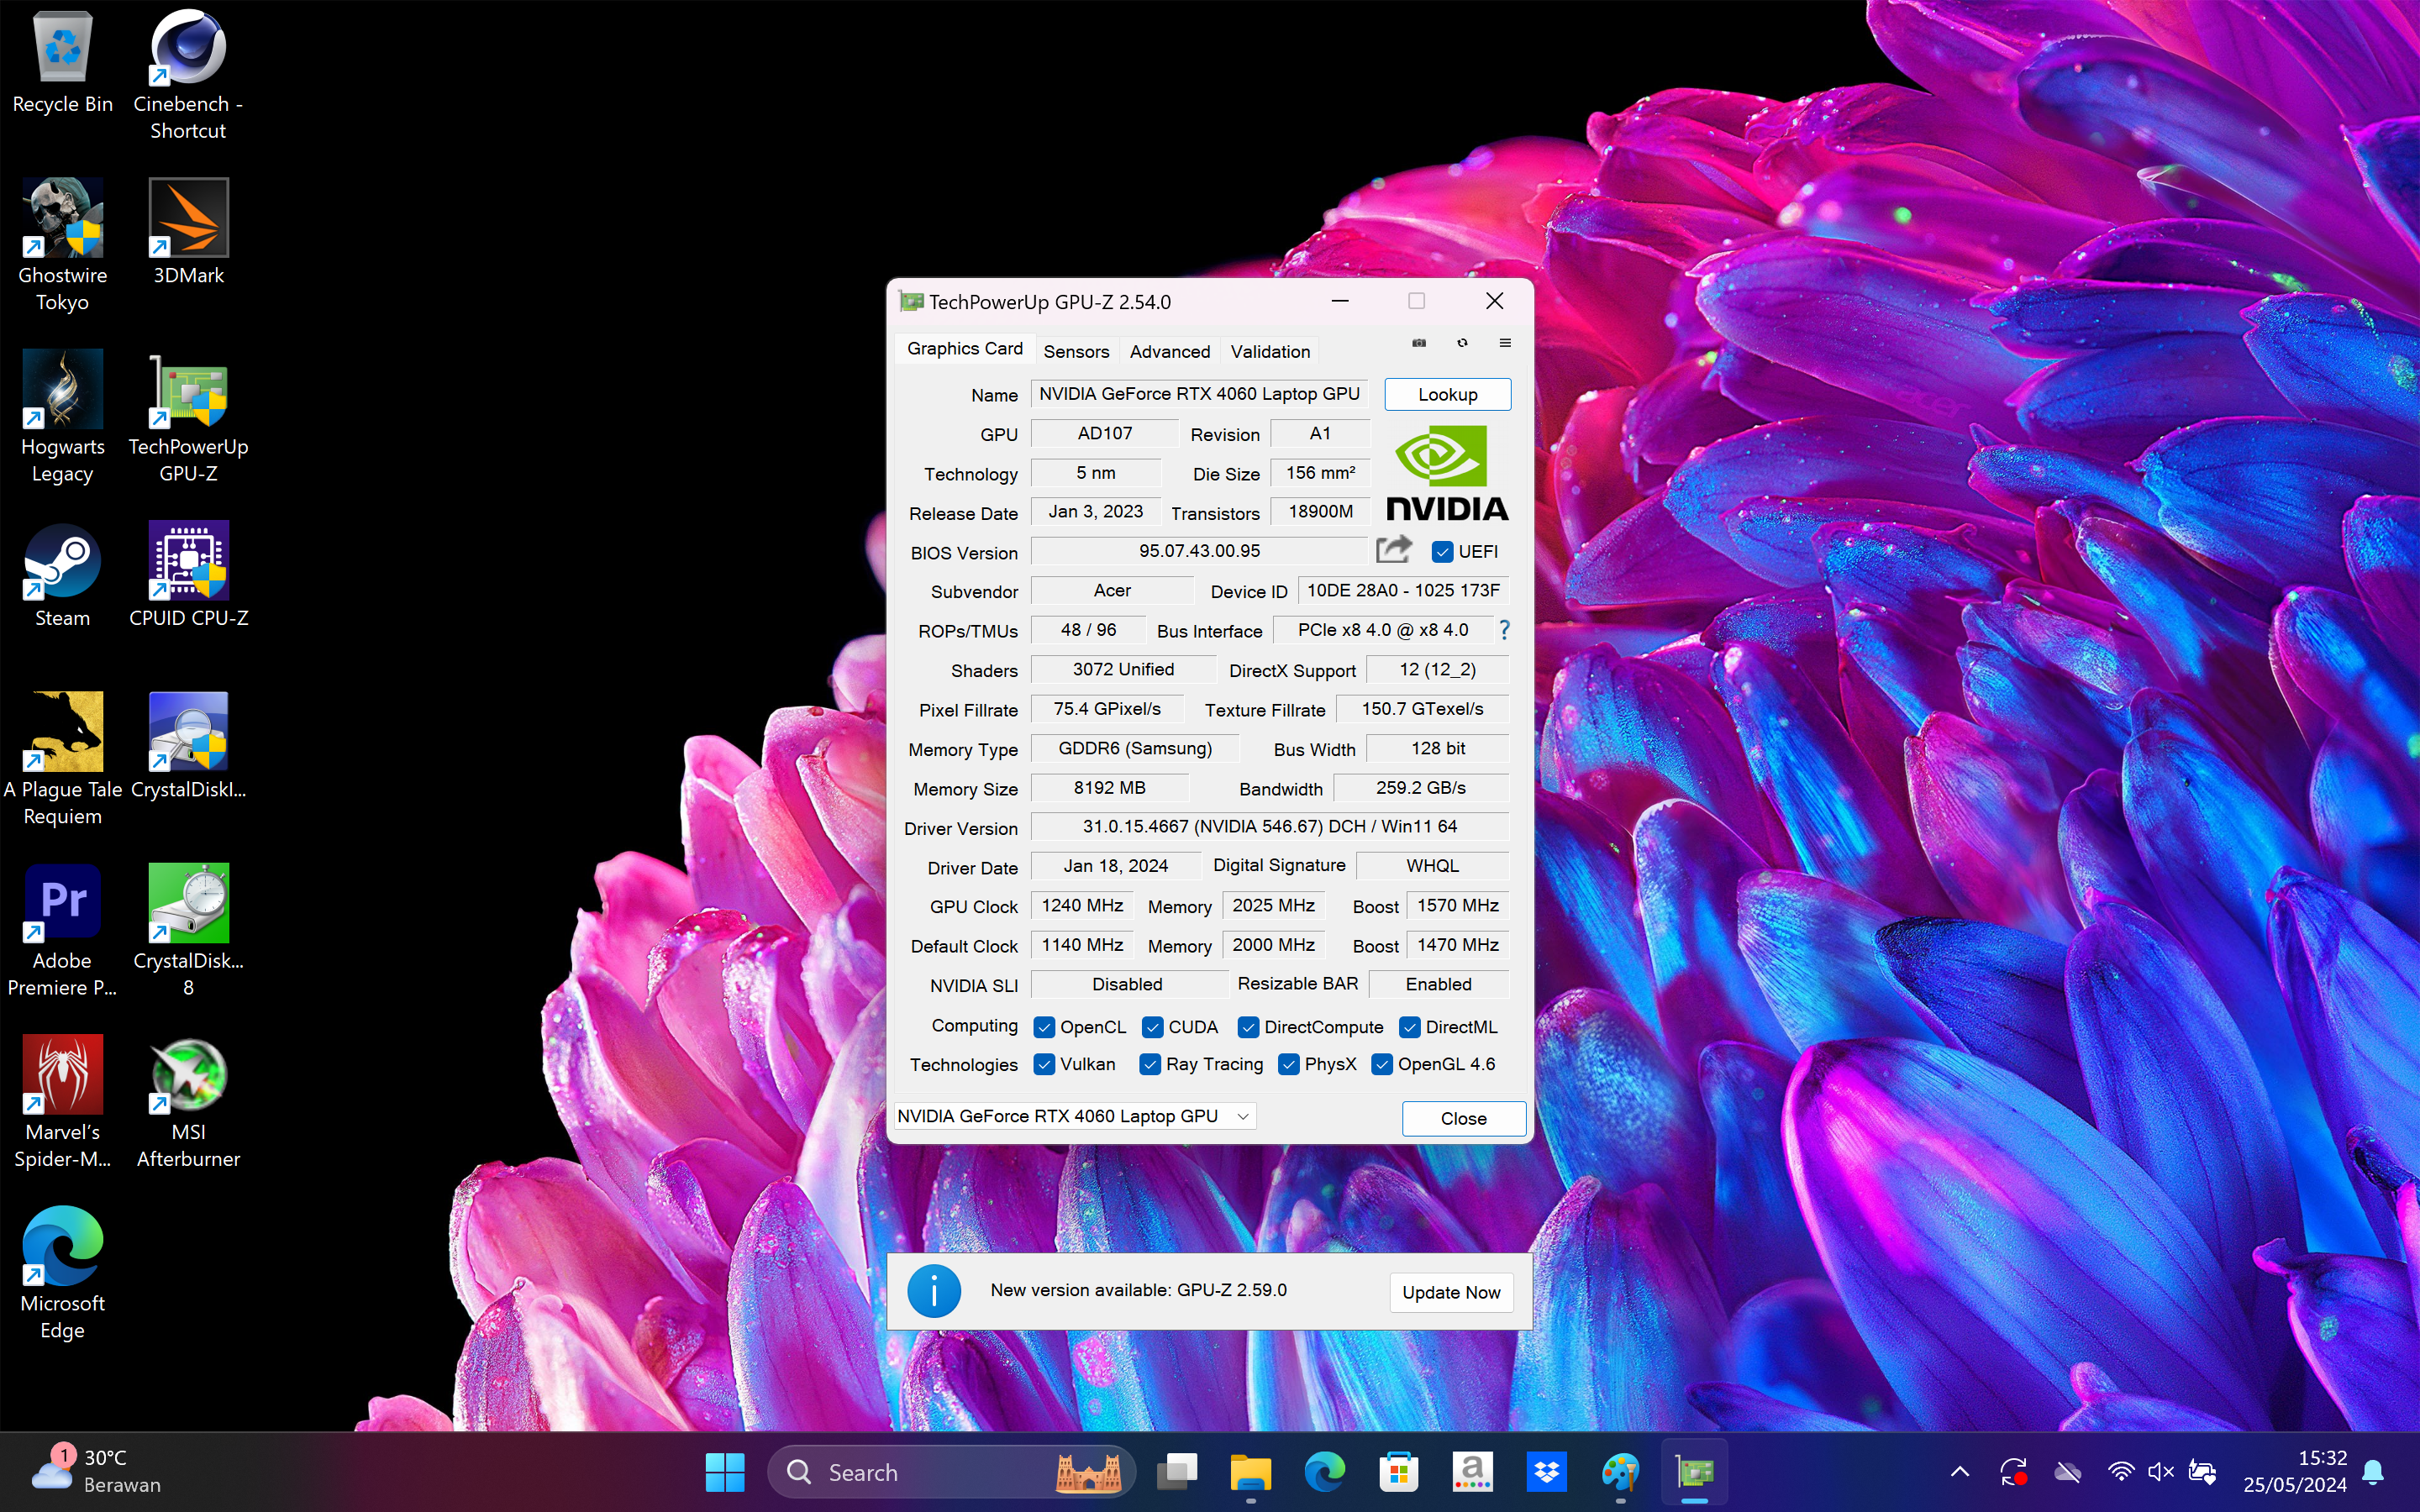
Task: Toggle the OpenCL checkbox
Action: pyautogui.click(x=1044, y=1027)
